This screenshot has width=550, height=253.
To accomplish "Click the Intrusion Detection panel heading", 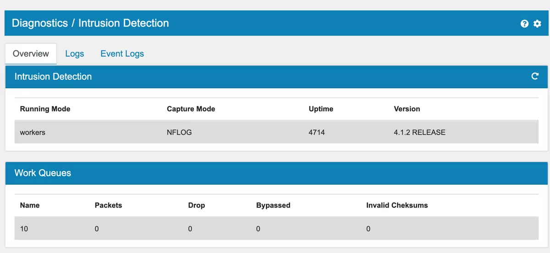I will tap(53, 76).
